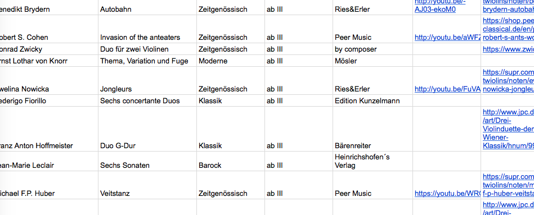Select the Bärenreiter publisher cell

[x=373, y=129]
